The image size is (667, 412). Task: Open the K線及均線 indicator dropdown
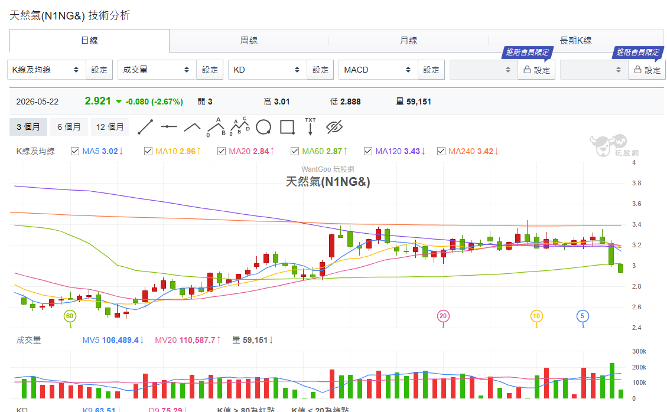tap(46, 70)
